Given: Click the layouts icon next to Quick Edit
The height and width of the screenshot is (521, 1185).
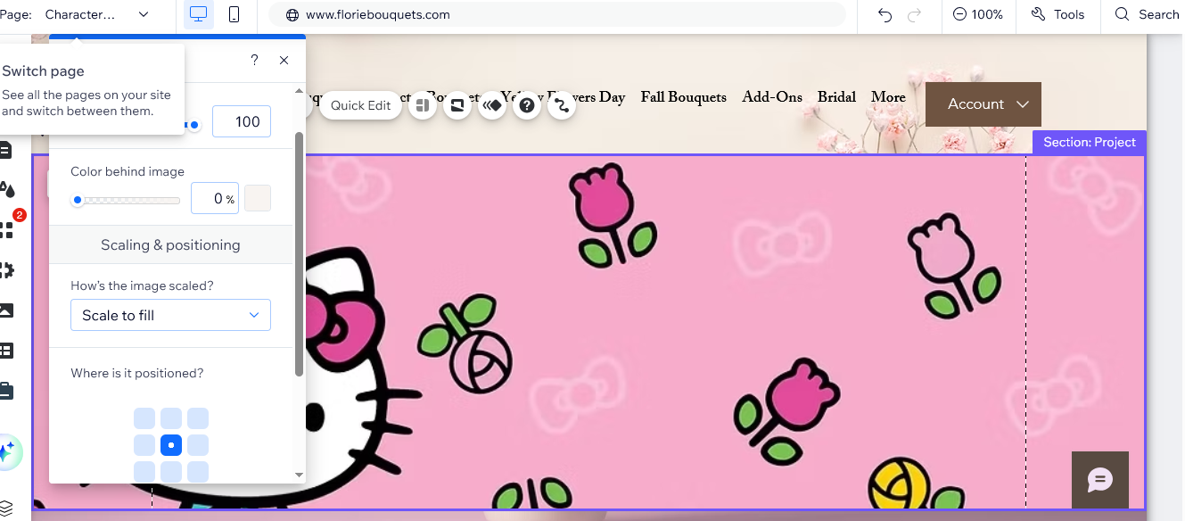Looking at the screenshot, I should [x=423, y=105].
